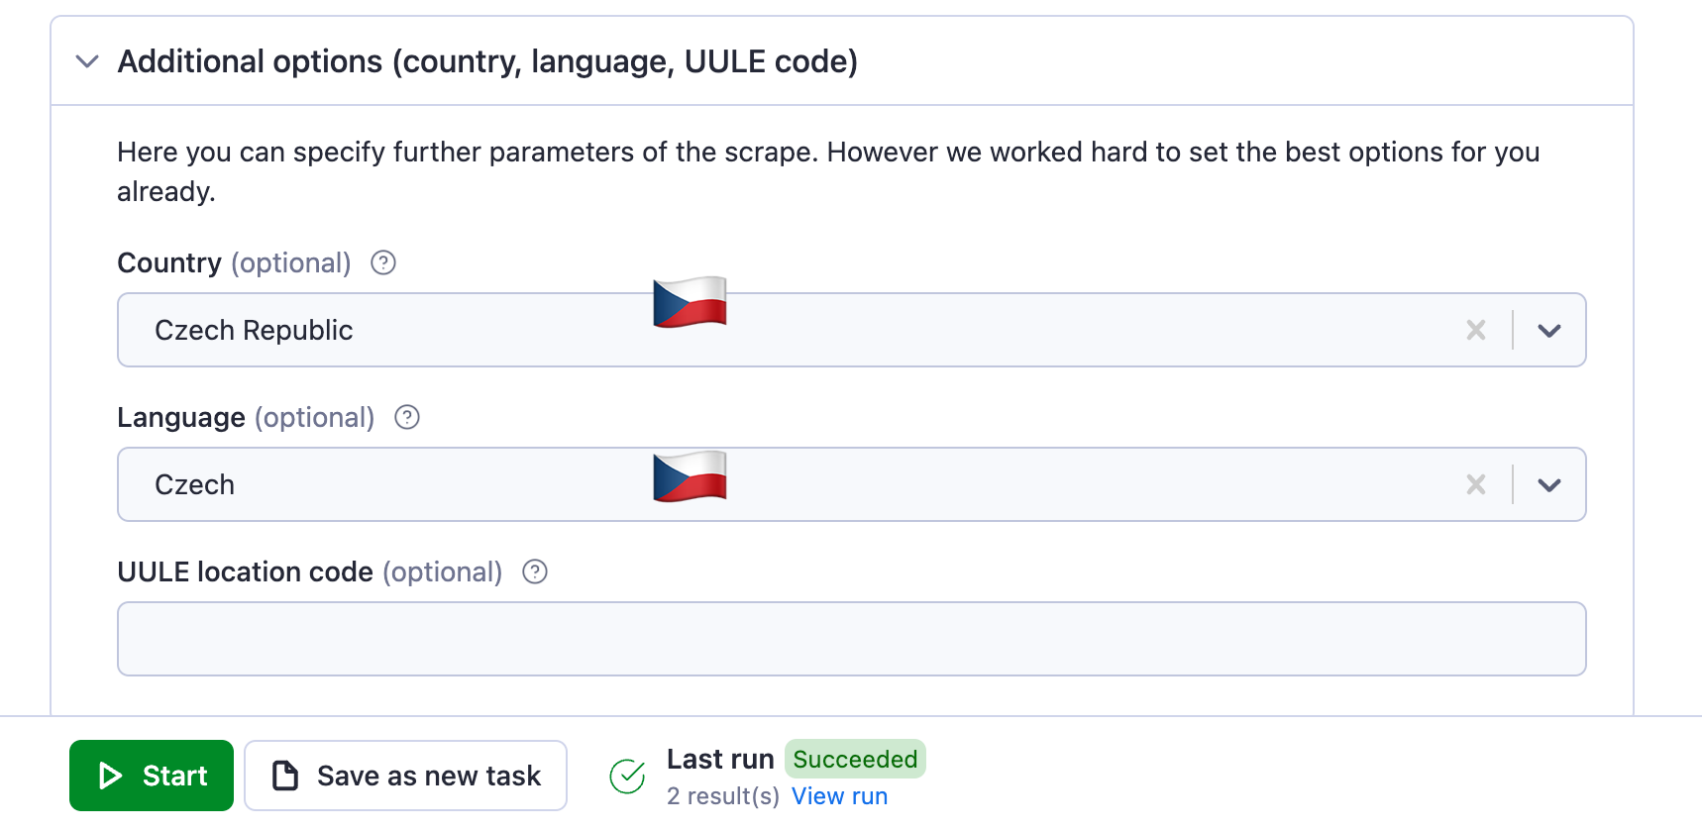This screenshot has height=830, width=1702.
Task: Click the Czech flag beside Country field
Action: click(691, 302)
